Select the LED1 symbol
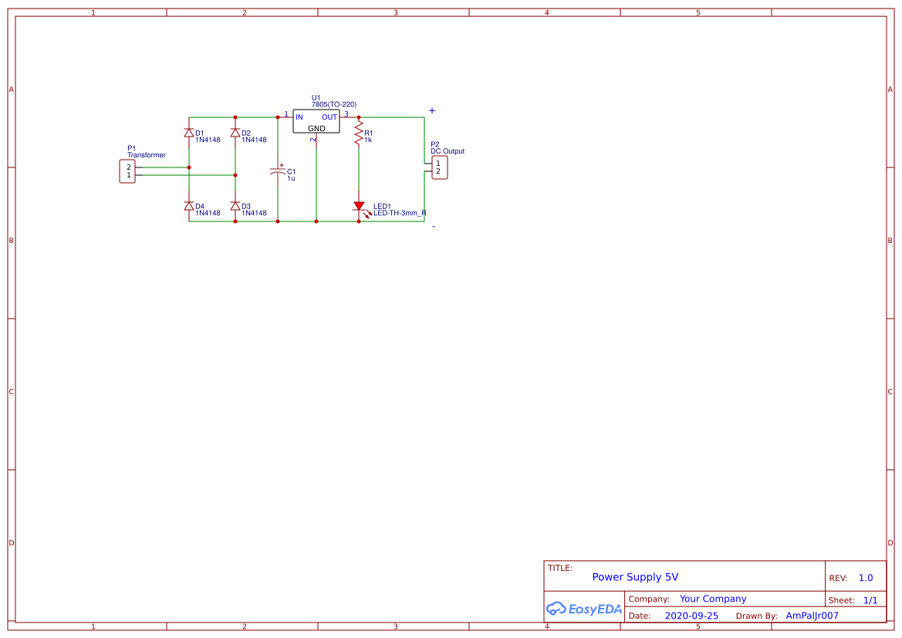 (360, 204)
